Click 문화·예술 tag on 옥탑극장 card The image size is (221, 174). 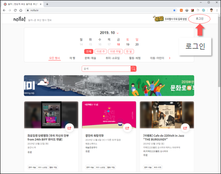coord(90,167)
